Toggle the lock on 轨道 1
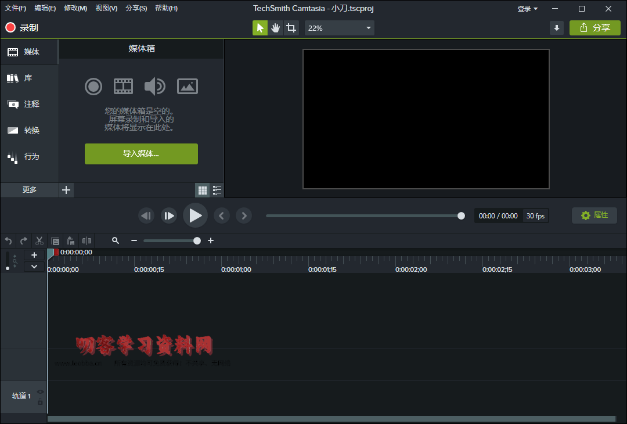 pyautogui.click(x=40, y=402)
